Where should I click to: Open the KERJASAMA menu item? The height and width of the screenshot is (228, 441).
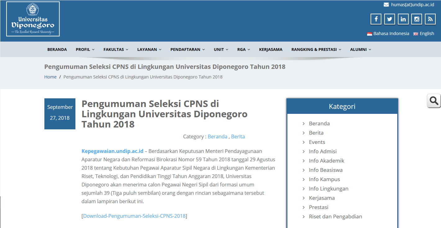coord(271,49)
